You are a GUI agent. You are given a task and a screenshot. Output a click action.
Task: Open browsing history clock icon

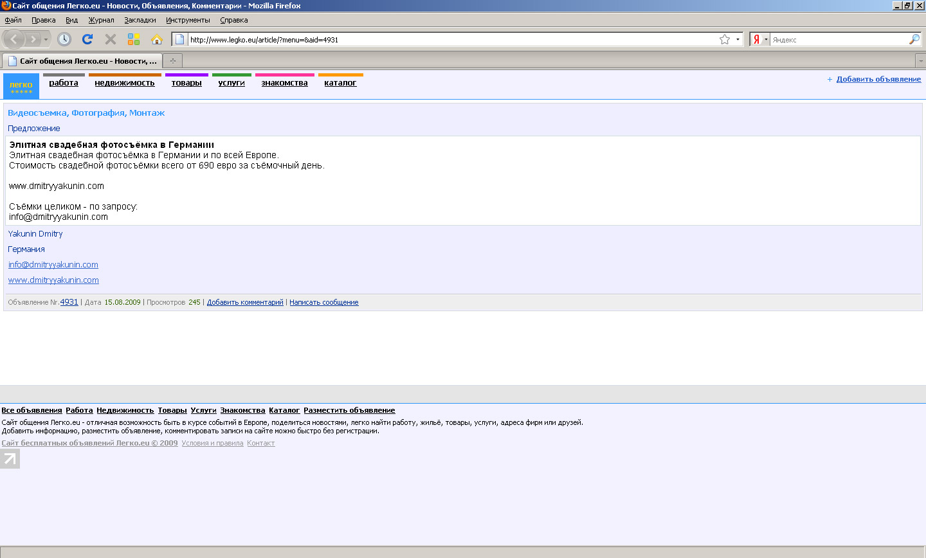pyautogui.click(x=64, y=39)
